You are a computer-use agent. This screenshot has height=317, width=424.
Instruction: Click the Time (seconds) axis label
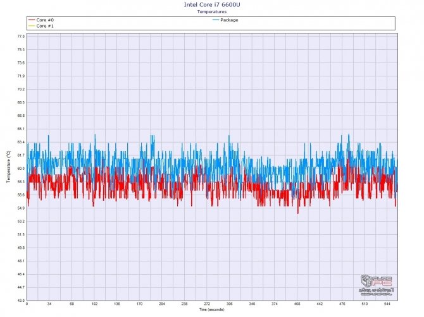212,309
